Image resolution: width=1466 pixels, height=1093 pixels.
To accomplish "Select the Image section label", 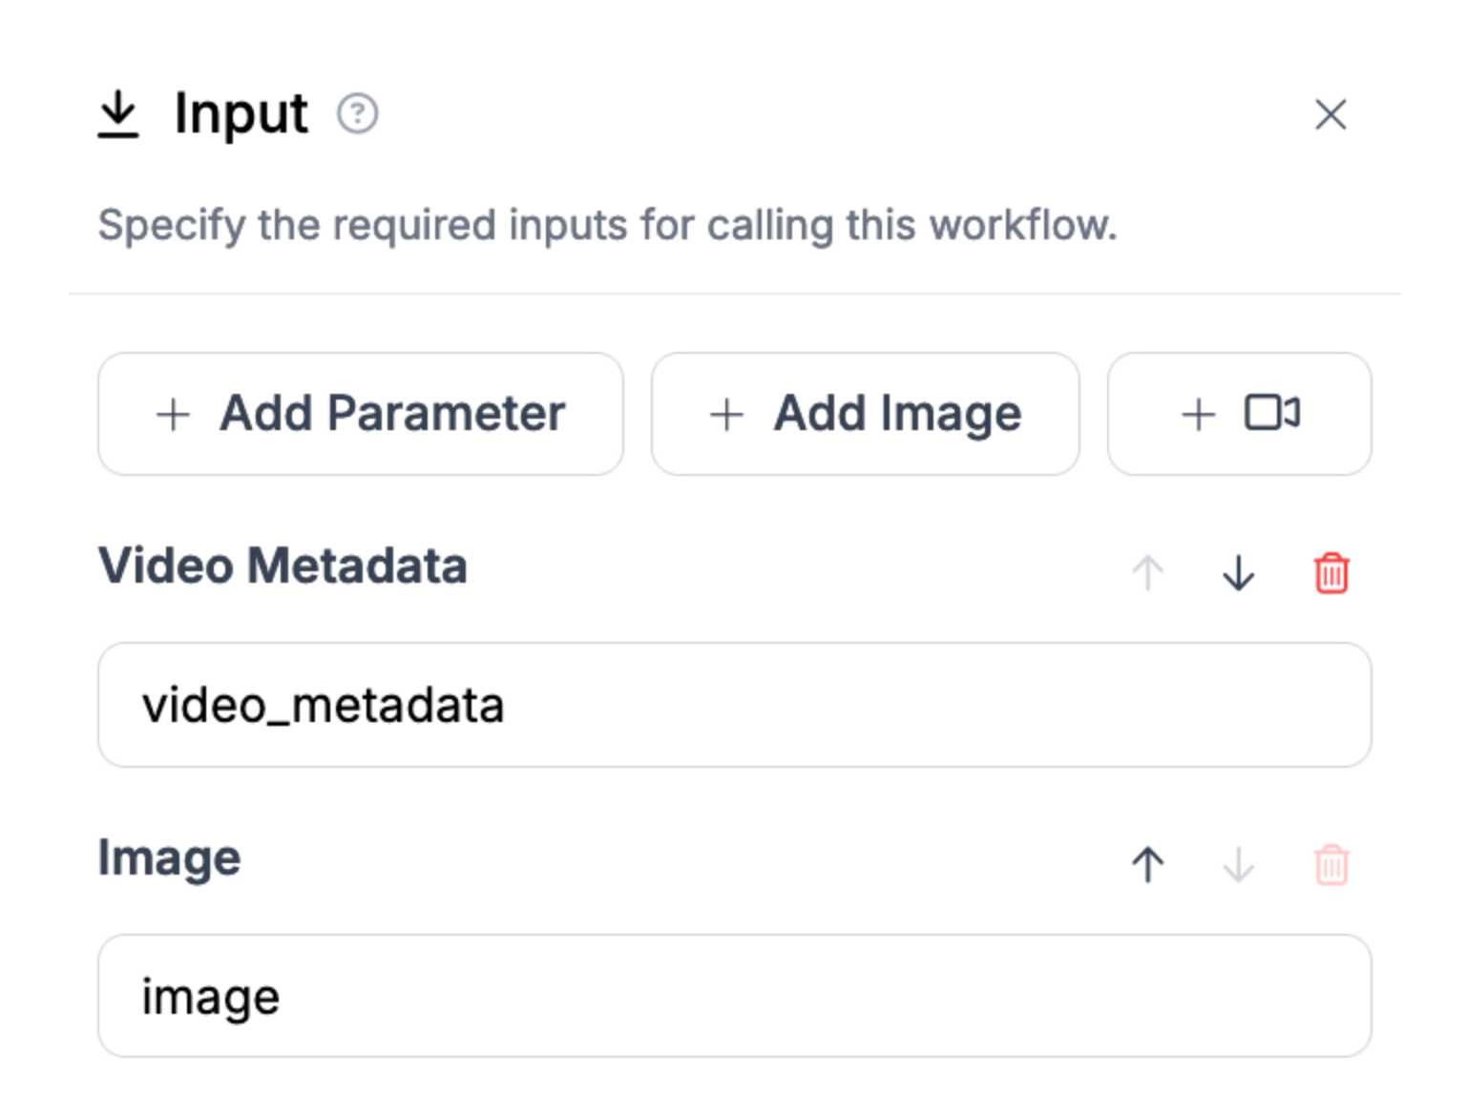I will pyautogui.click(x=170, y=857).
